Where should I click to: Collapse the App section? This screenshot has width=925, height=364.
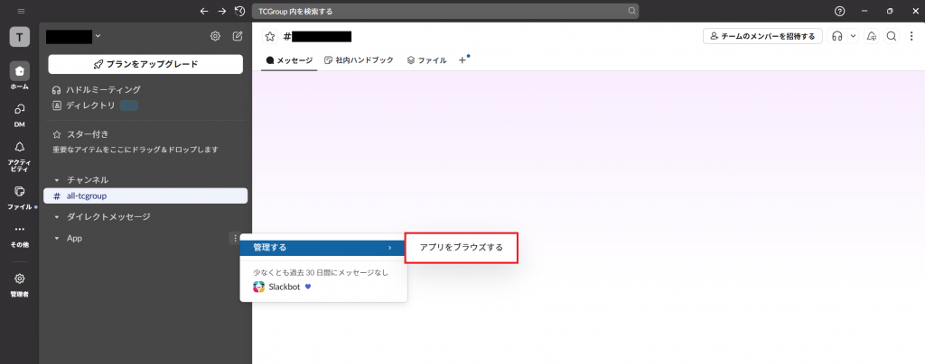pyautogui.click(x=57, y=238)
